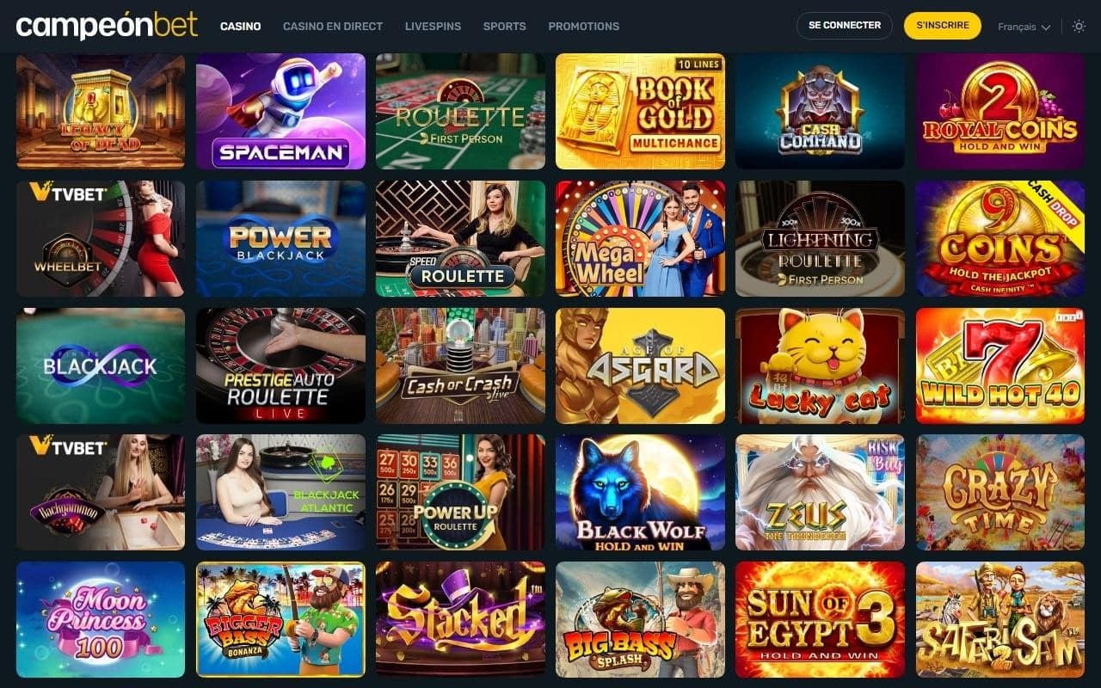Select the LIVESPINS menu item

[x=433, y=27]
